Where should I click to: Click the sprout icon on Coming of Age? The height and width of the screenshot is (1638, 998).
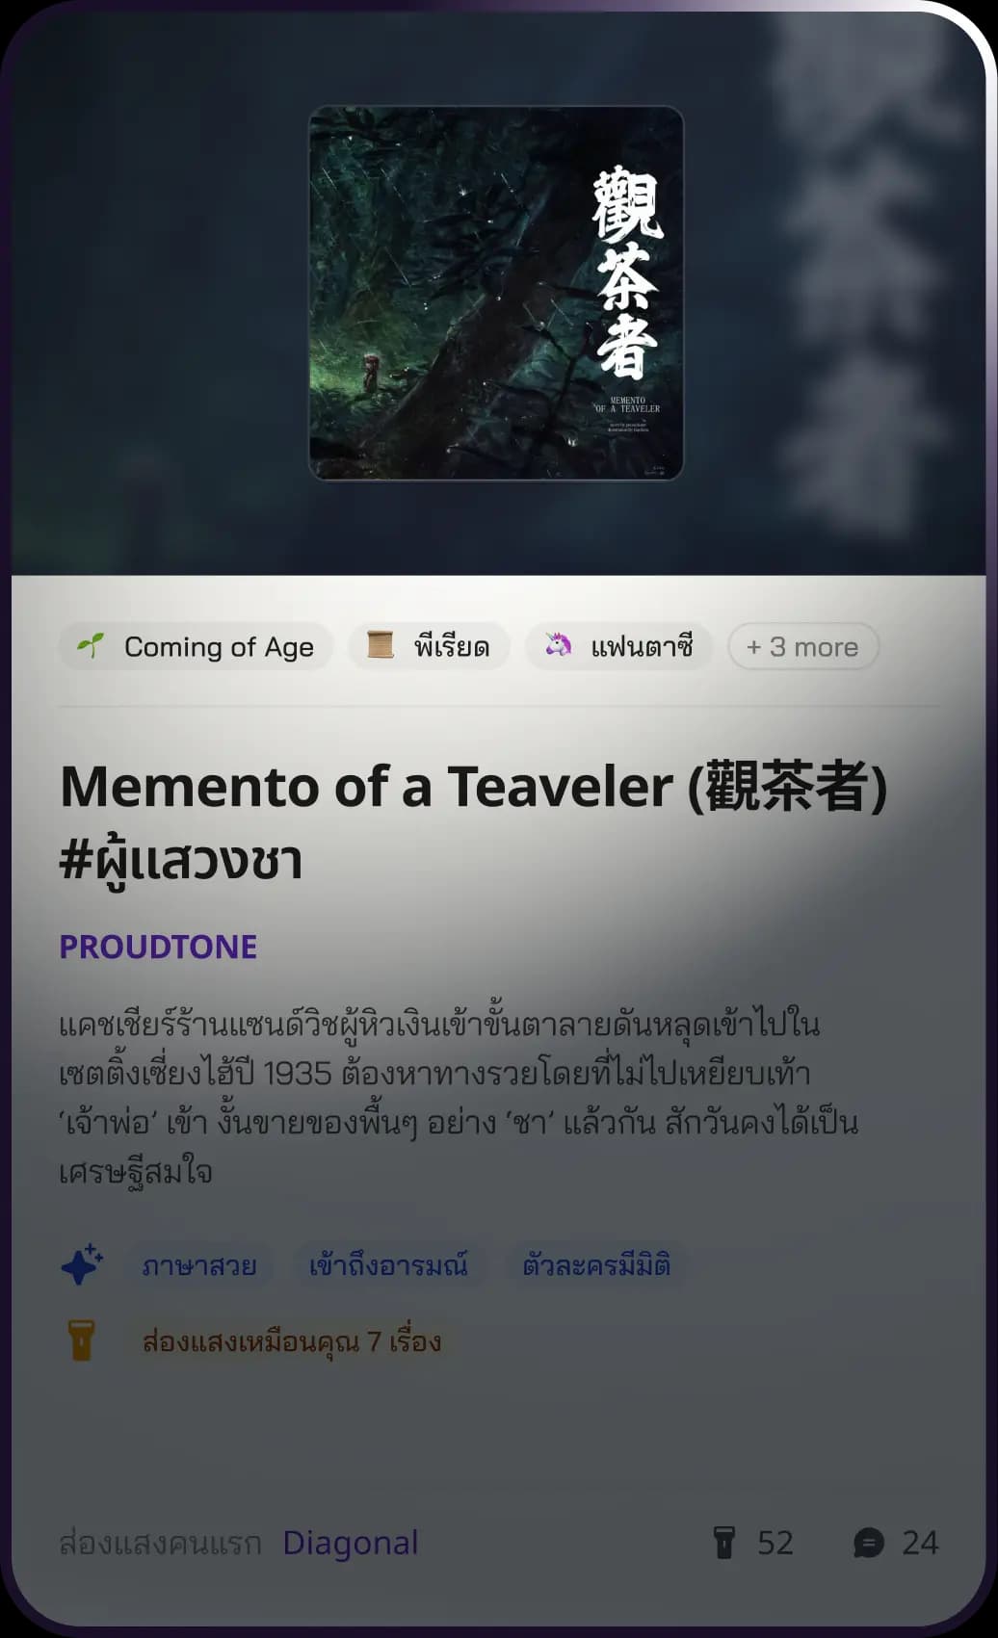pyautogui.click(x=91, y=645)
